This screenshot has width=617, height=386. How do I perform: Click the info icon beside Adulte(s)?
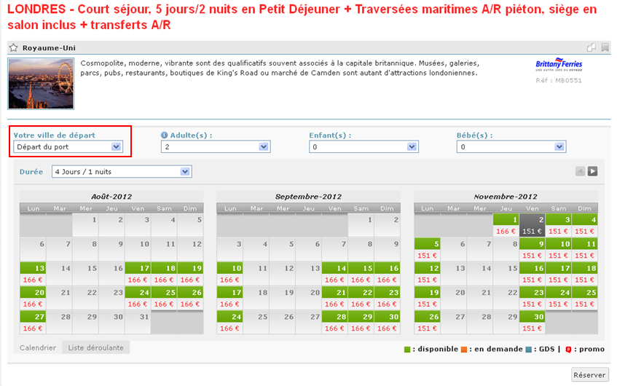(x=164, y=135)
